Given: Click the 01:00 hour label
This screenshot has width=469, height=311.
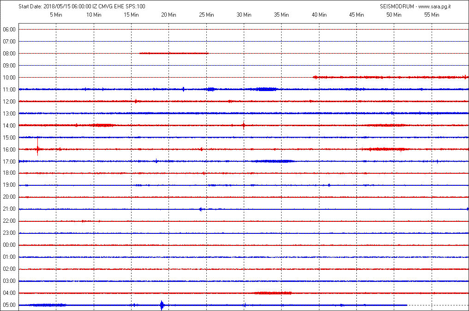Looking at the screenshot, I should pyautogui.click(x=9, y=256).
